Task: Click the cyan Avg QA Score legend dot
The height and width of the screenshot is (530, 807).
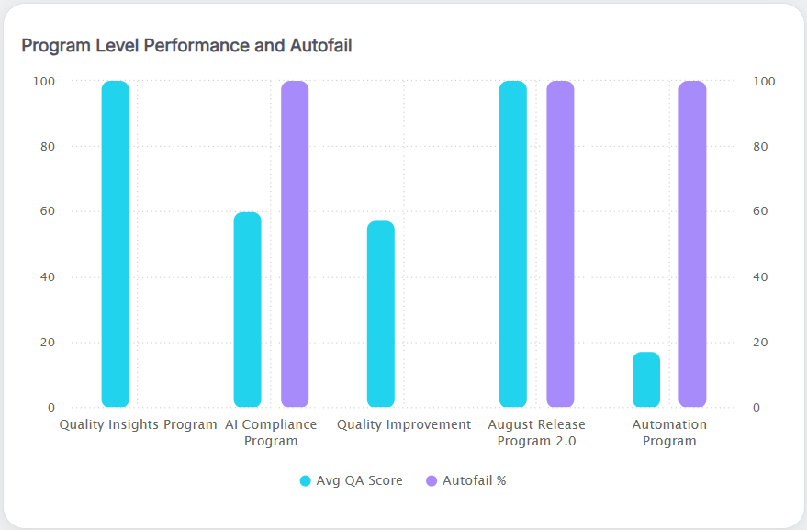Action: [306, 480]
